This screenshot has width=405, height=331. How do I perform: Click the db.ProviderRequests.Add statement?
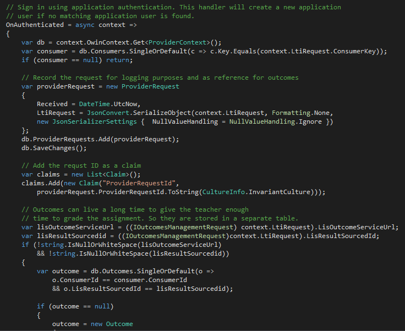[100, 139]
